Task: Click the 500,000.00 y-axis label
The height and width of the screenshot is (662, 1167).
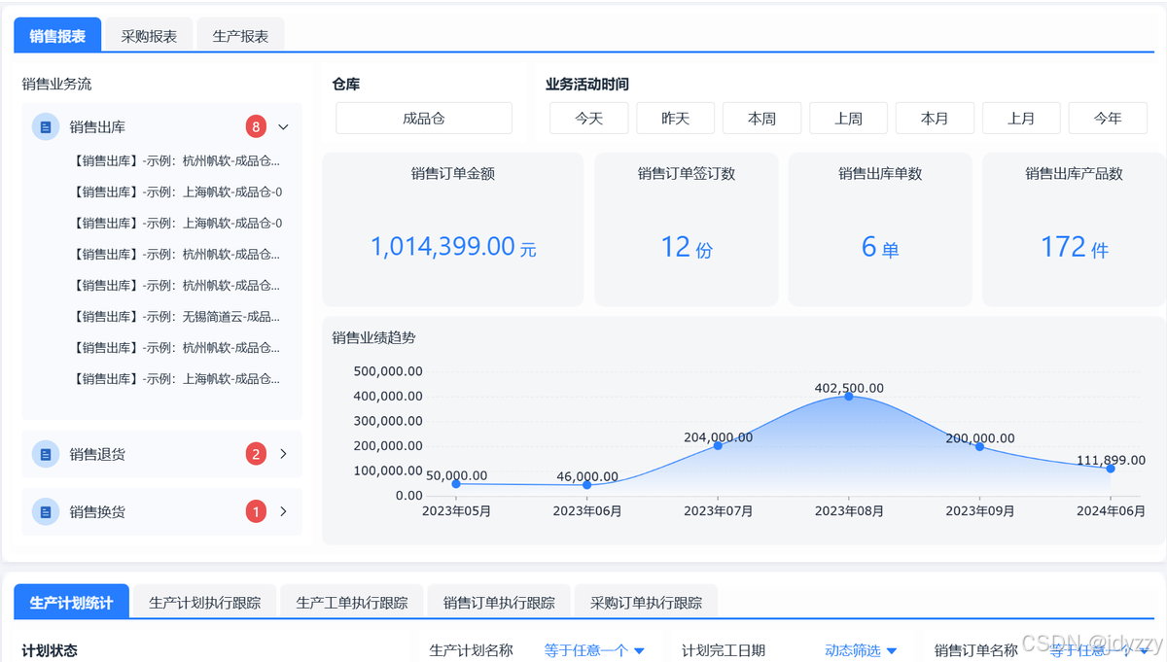Action: (388, 370)
